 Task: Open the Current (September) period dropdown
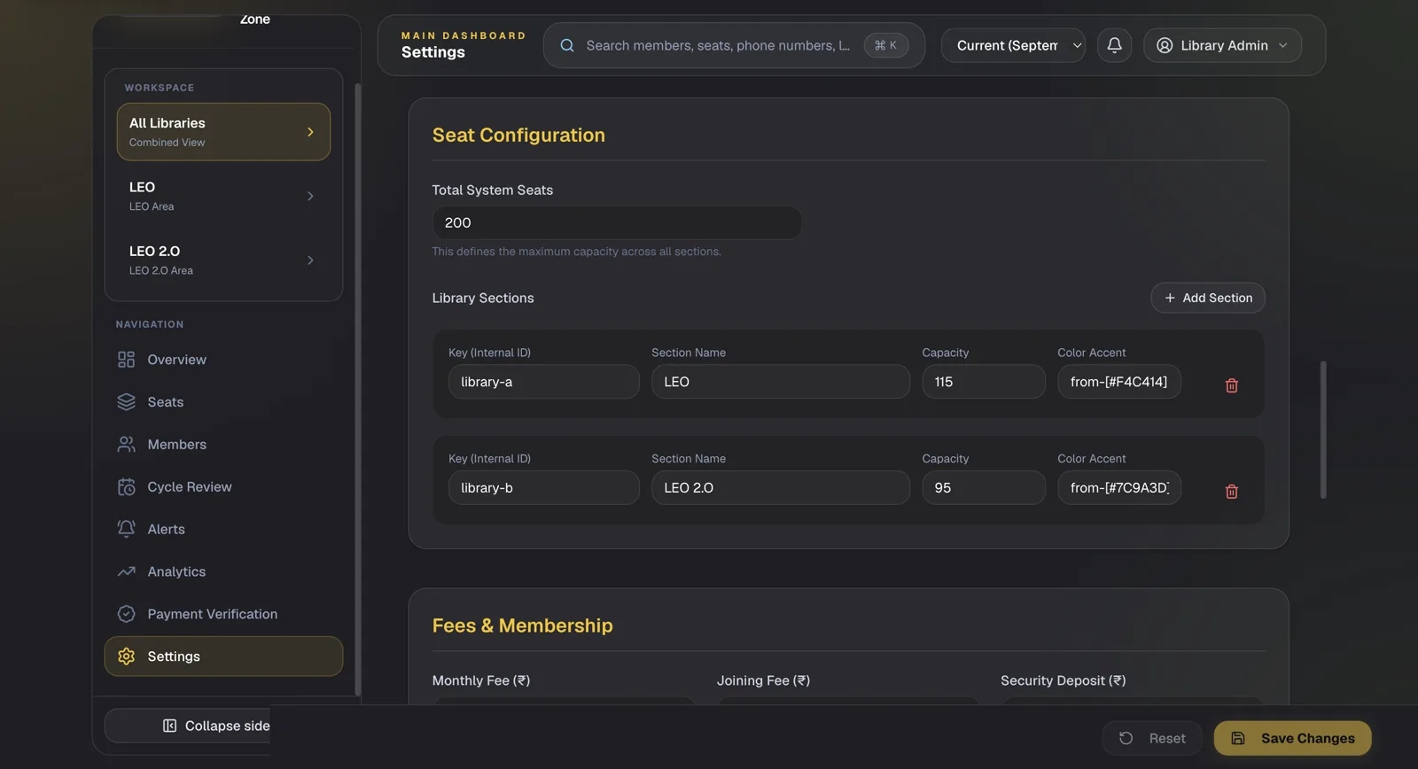1013,45
